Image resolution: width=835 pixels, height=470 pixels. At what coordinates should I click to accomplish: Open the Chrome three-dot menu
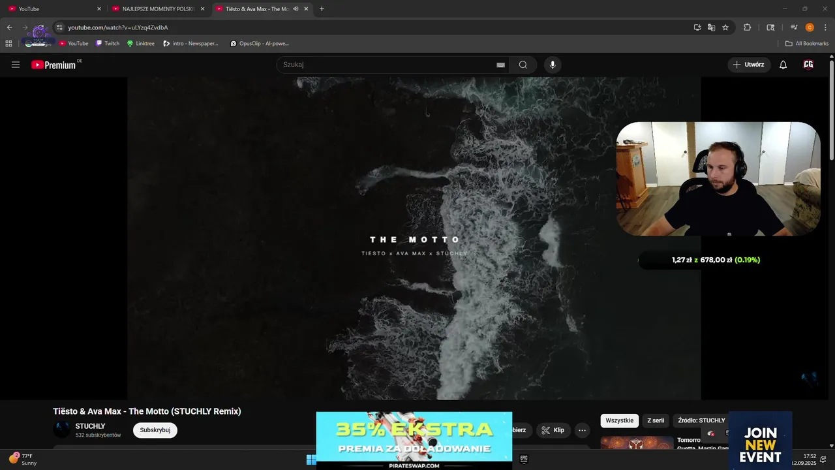[825, 27]
